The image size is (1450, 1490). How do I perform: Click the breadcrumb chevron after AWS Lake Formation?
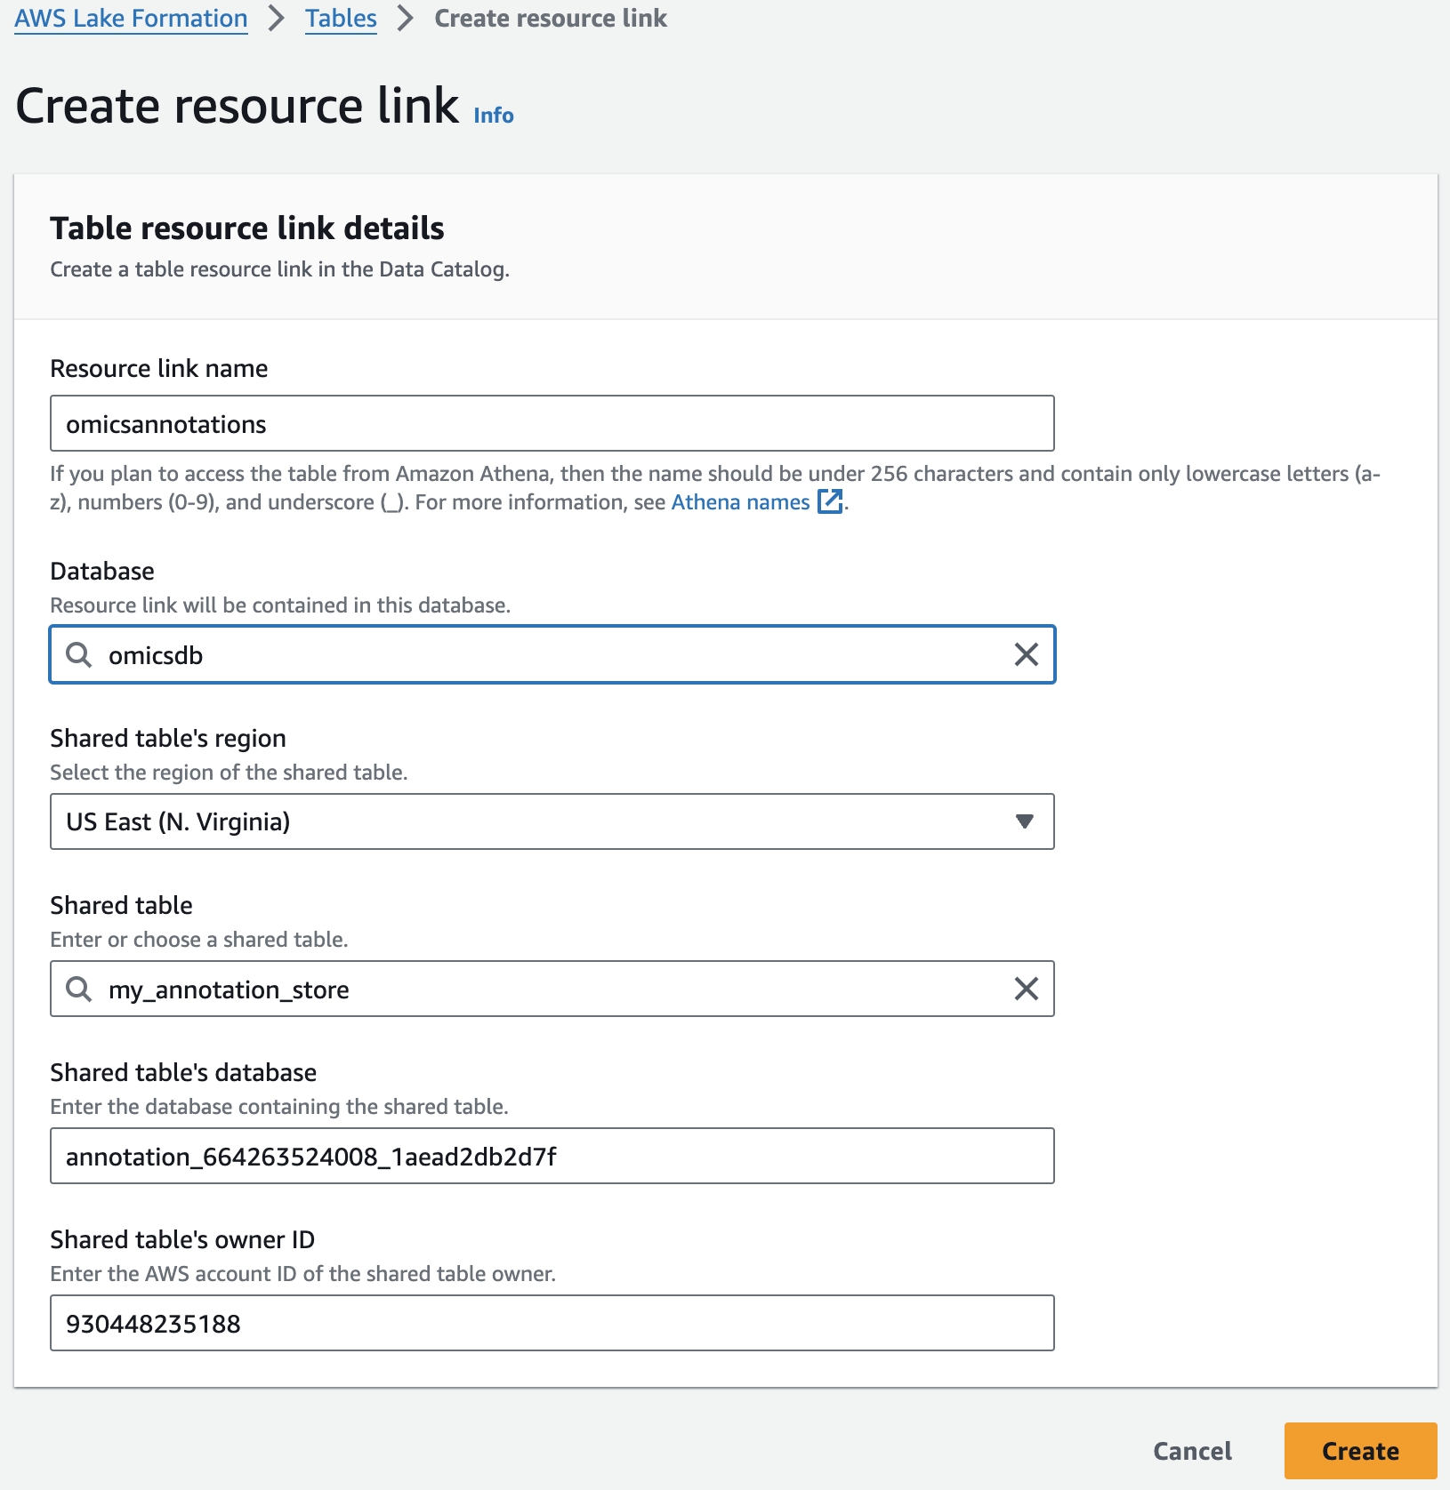click(277, 19)
